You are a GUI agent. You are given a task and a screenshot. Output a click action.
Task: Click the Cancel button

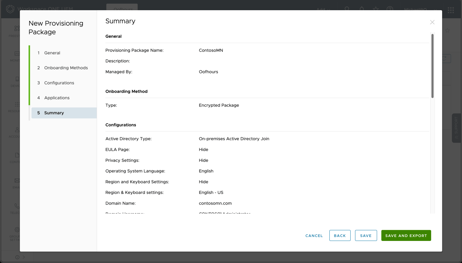[x=314, y=236]
